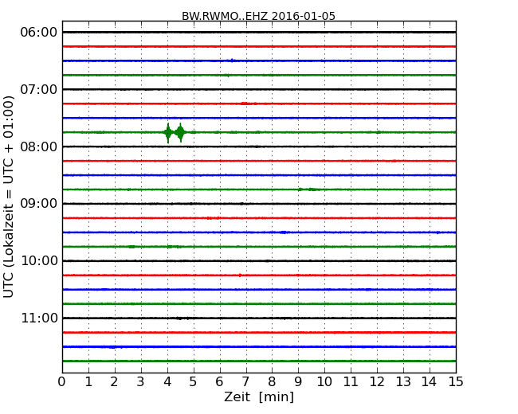Click x-axis minute tick label 10
Image resolution: width=518 pixels, height=414 pixels.
[324, 382]
